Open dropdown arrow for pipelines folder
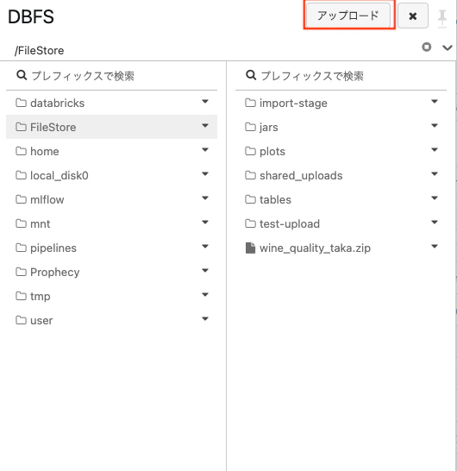Screen dimensions: 457x471 [205, 247]
